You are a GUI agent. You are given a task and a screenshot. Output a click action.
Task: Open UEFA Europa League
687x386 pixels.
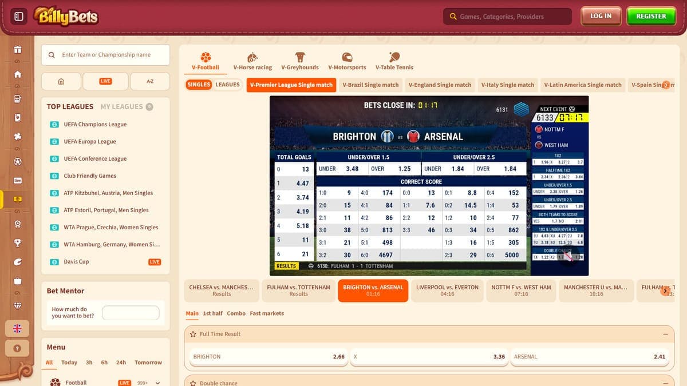(90, 141)
